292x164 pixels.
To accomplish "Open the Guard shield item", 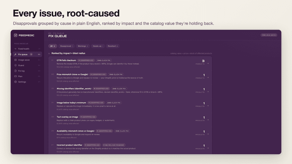I will pos(27,65).
